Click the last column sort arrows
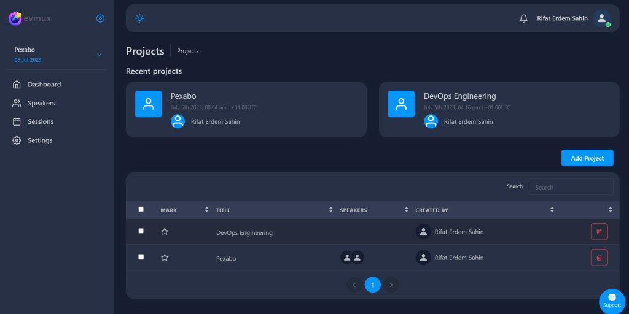629x314 pixels. tap(611, 210)
